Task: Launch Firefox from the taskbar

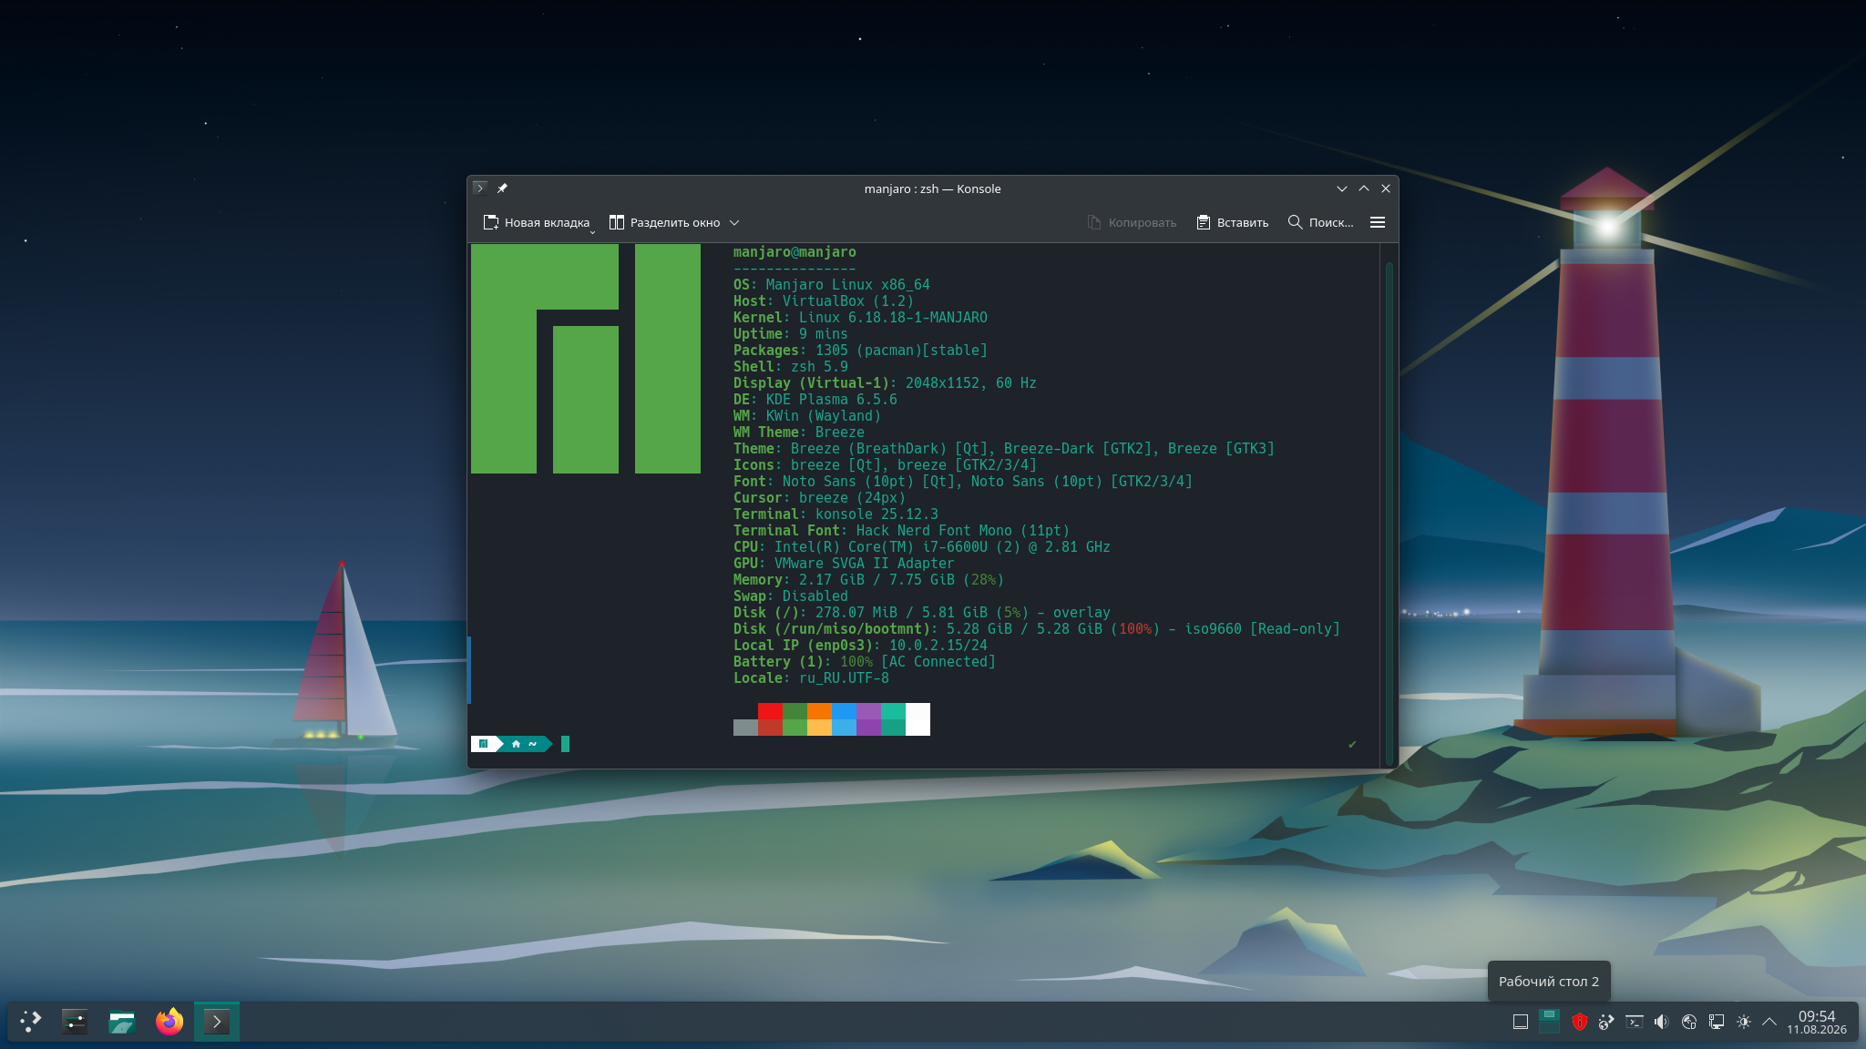Action: 169,1022
